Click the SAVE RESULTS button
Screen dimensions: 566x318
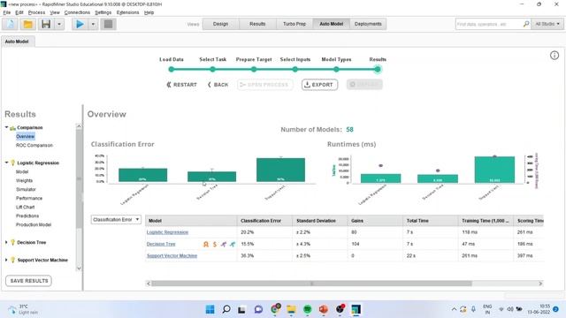(29, 281)
